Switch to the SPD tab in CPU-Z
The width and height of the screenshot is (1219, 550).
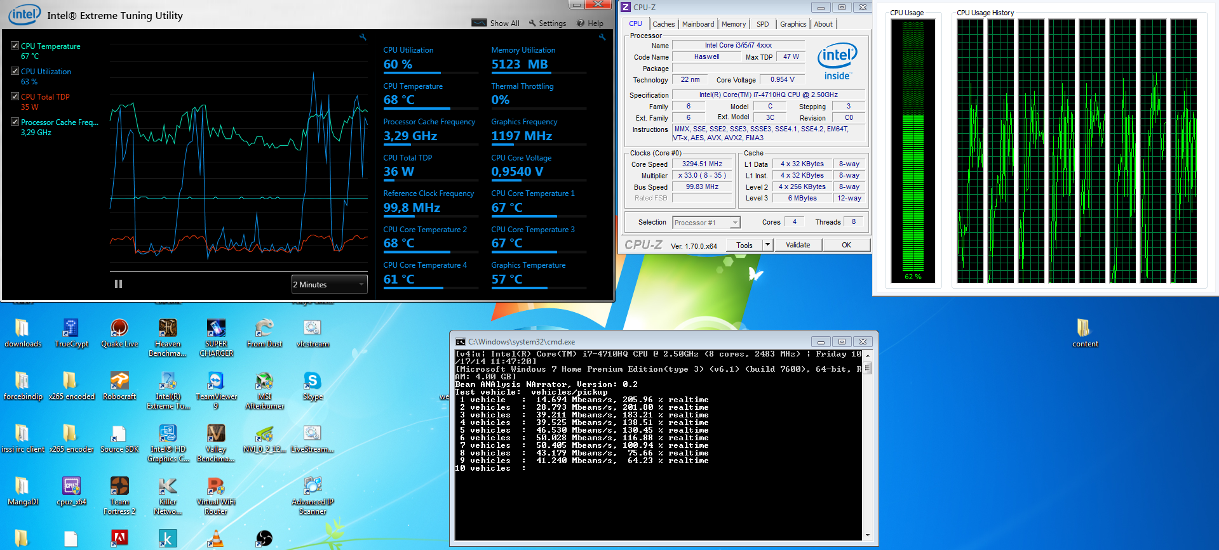click(763, 24)
